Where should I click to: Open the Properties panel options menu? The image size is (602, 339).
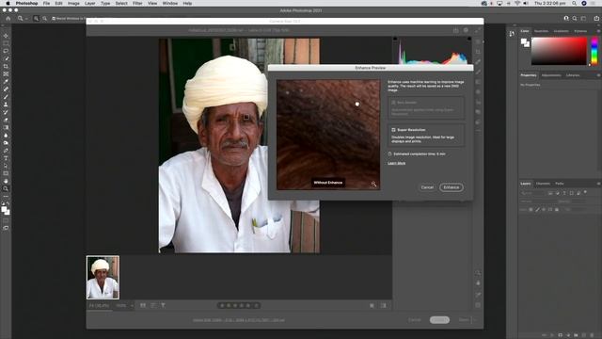click(598, 75)
